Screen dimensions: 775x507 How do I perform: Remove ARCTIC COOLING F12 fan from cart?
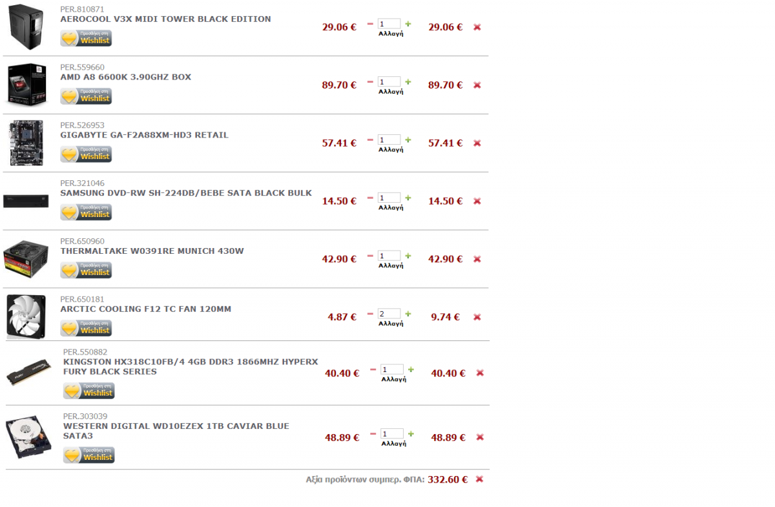(477, 317)
